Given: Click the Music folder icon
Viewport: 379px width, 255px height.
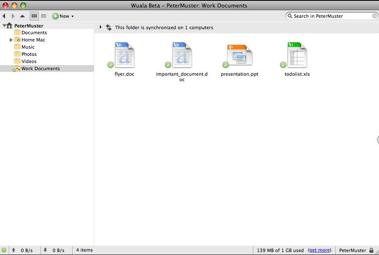Looking at the screenshot, I should [17, 47].
